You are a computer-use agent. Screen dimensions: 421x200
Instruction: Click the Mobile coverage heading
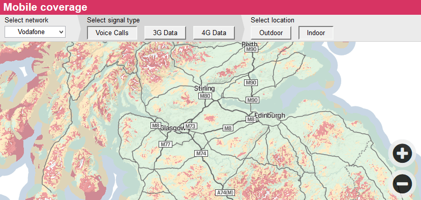pyautogui.click(x=45, y=7)
